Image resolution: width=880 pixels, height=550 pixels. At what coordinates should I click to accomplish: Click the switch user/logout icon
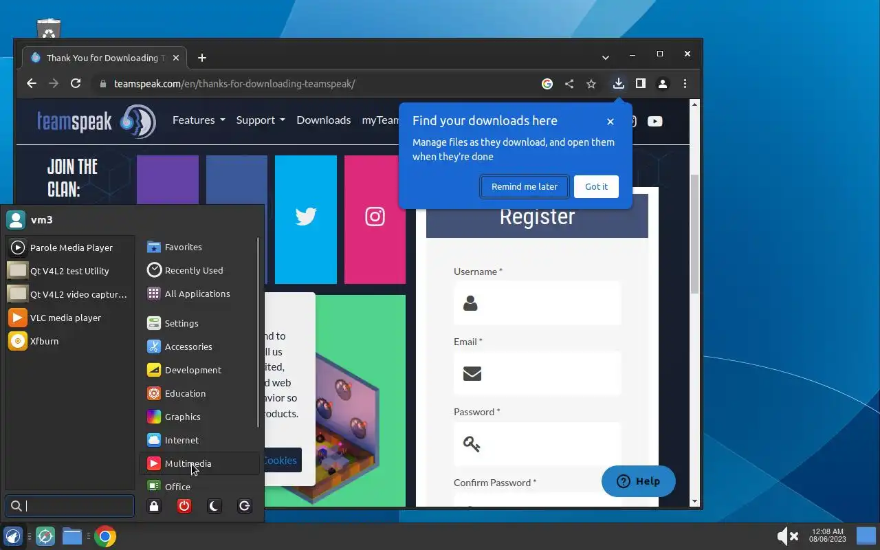pyautogui.click(x=244, y=506)
